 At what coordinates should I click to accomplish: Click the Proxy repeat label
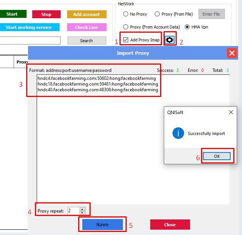[50, 211]
